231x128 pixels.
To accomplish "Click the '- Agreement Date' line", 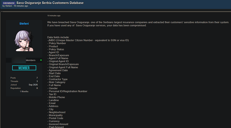I will click(58, 70).
